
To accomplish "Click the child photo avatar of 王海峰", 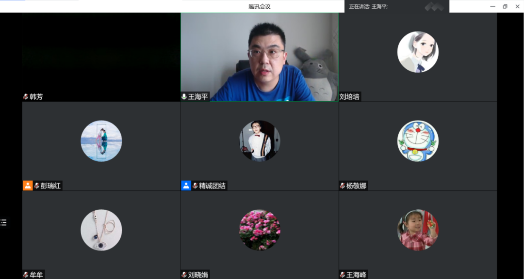I will pyautogui.click(x=417, y=230).
